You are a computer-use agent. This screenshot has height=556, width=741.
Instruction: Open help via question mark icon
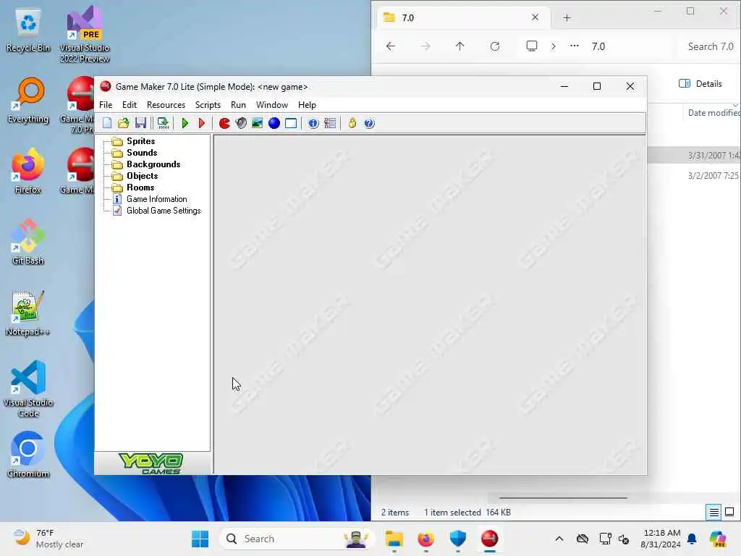point(369,123)
